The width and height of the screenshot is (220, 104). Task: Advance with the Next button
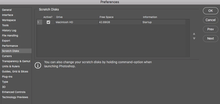click(211, 39)
